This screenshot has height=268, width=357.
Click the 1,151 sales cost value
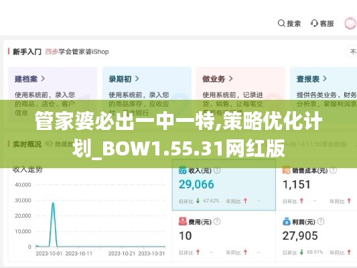(x=297, y=184)
